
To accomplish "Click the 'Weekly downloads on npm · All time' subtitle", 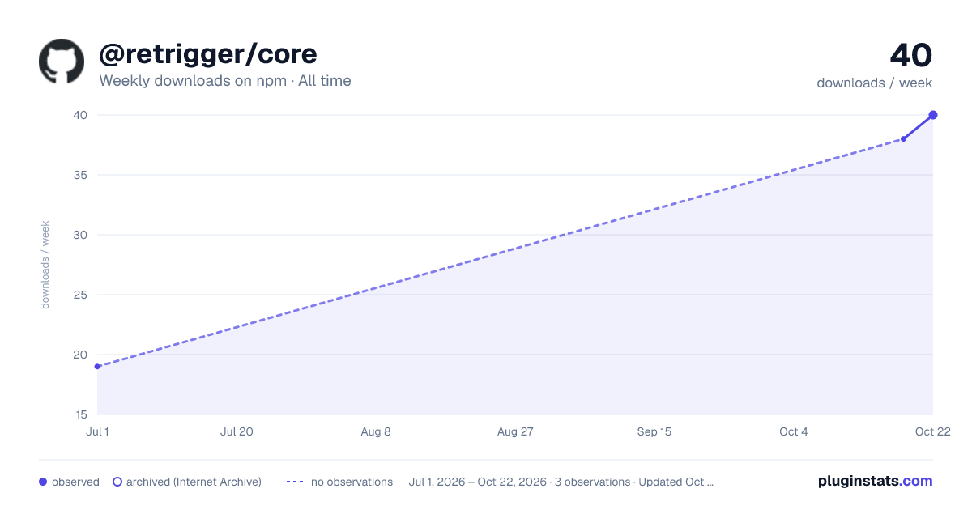I will [x=225, y=80].
